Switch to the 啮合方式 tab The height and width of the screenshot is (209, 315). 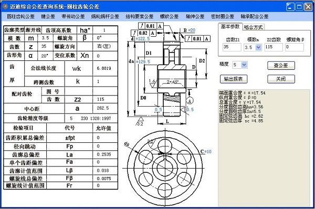pyautogui.click(x=254, y=27)
